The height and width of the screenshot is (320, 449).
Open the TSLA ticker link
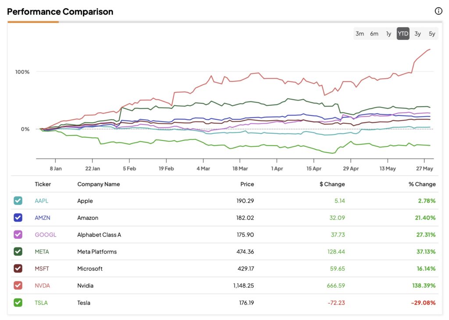41,303
